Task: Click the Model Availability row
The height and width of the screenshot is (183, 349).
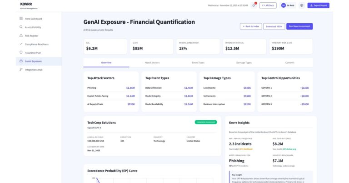Action: (x=169, y=104)
